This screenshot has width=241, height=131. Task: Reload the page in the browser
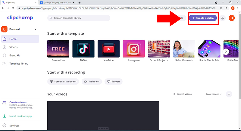click(x=13, y=8)
